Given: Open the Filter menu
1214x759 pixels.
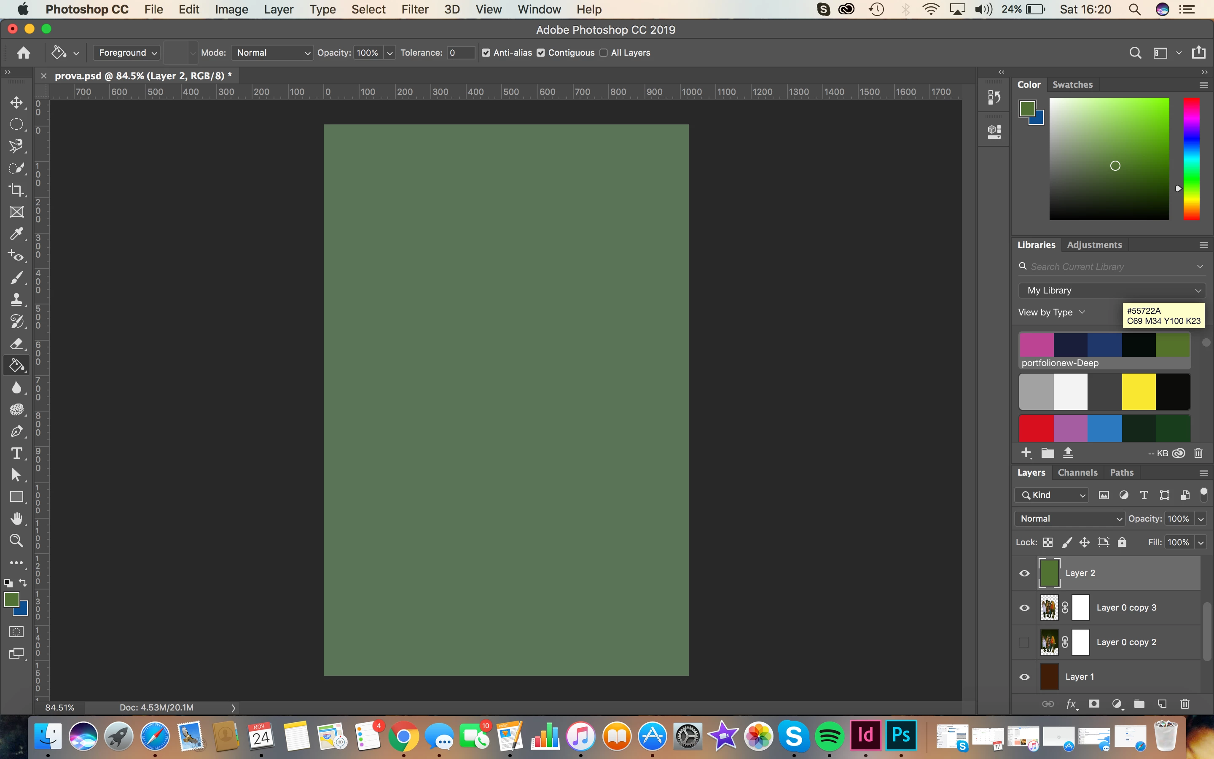Looking at the screenshot, I should click(x=414, y=10).
